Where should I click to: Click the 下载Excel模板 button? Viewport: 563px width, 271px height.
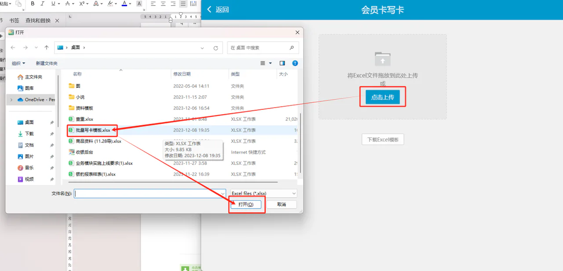pyautogui.click(x=383, y=140)
